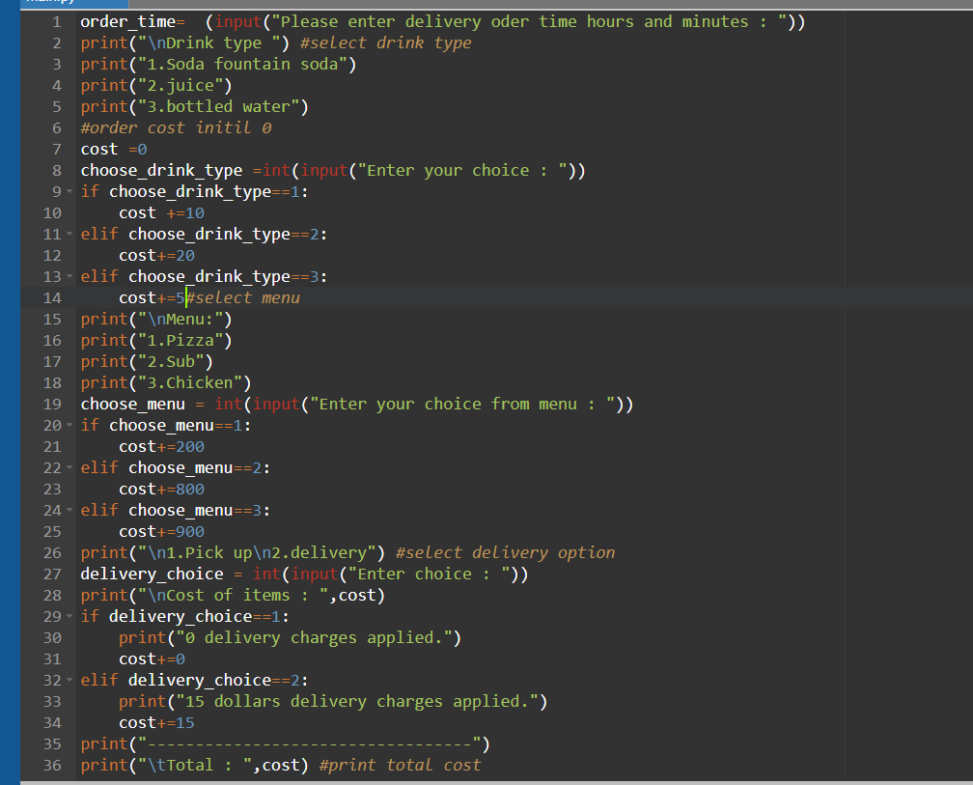The width and height of the screenshot is (973, 785).
Task: Collapse the if choose_drink_type==1 code block
Action: click(70, 191)
